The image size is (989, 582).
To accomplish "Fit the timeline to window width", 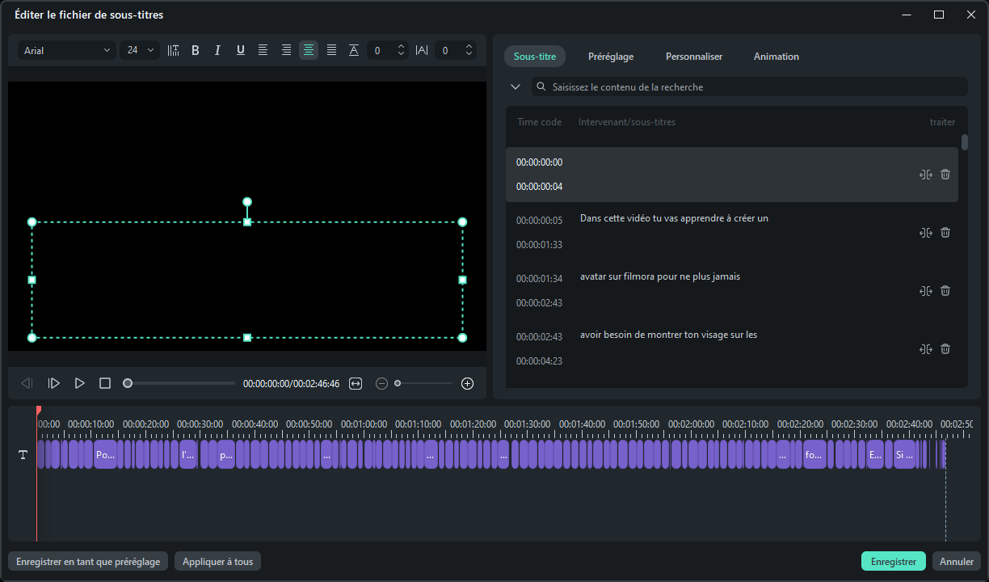I will [356, 383].
